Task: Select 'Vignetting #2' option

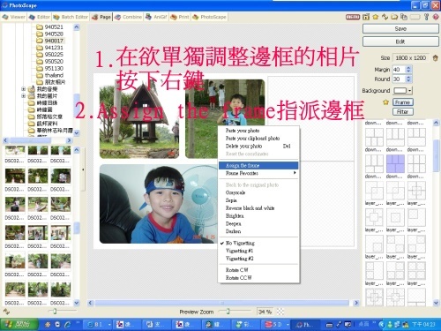Action: [258, 259]
